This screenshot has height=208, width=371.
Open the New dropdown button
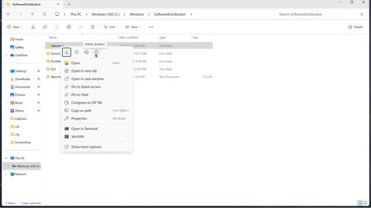[x=14, y=27]
